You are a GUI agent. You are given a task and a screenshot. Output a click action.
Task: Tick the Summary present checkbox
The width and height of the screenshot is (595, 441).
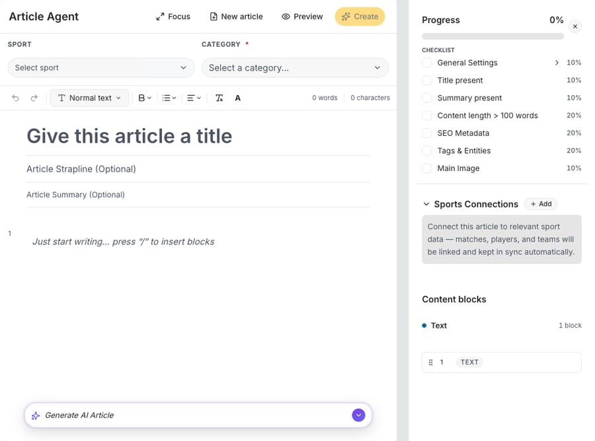click(x=427, y=98)
